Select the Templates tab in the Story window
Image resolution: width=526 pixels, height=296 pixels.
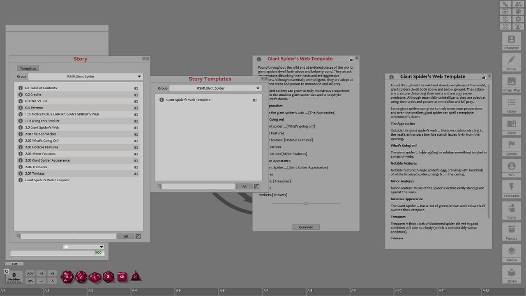click(28, 68)
